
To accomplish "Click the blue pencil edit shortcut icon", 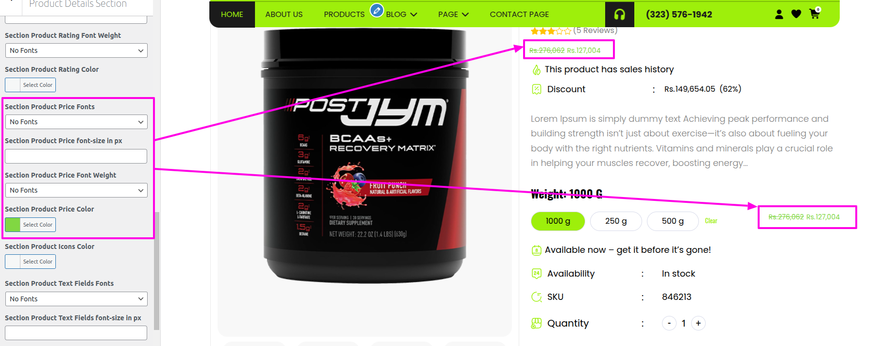I will click(x=377, y=10).
